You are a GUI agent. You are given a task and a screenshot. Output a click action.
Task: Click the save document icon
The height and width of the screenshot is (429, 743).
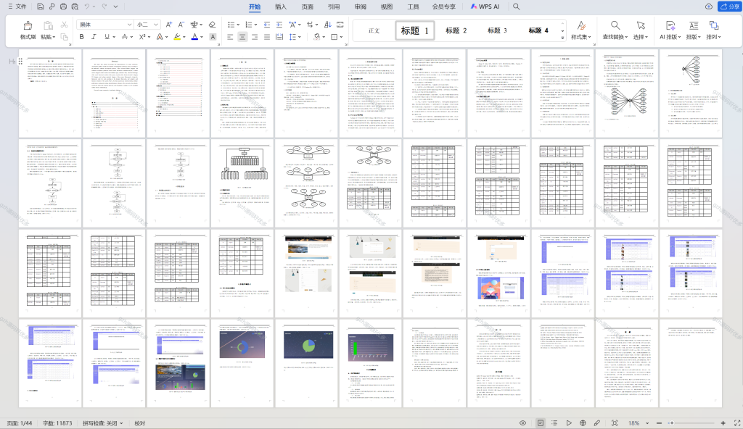(41, 7)
